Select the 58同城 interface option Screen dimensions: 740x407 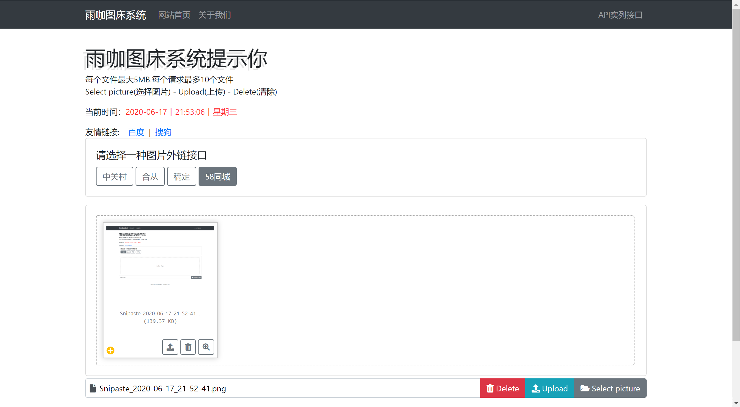(218, 176)
